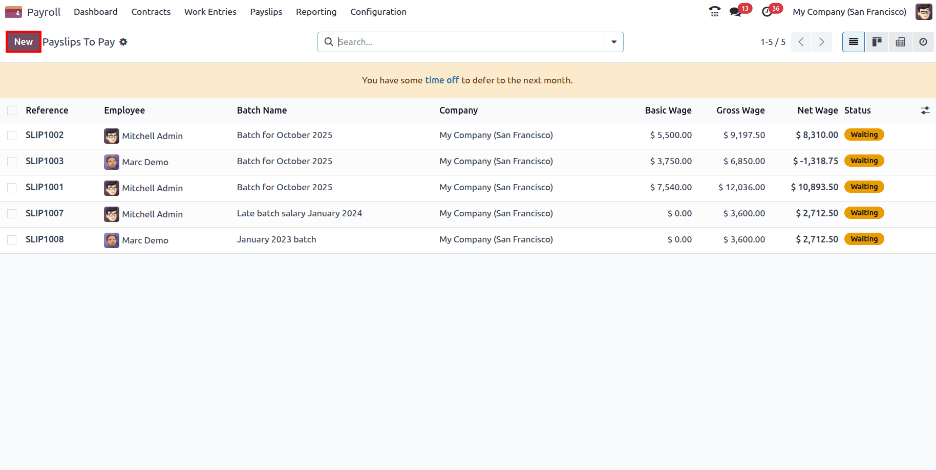The image size is (936, 470).
Task: Select all payslips via header checkbox
Action: click(x=12, y=110)
